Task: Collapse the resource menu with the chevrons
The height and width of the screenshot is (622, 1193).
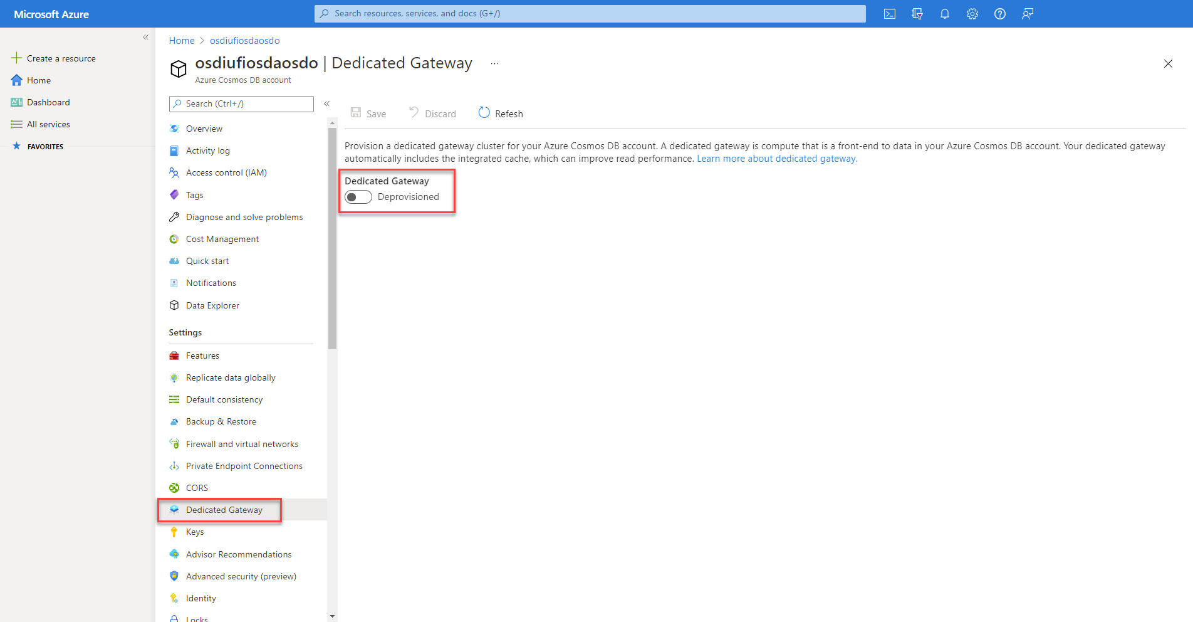Action: (326, 103)
